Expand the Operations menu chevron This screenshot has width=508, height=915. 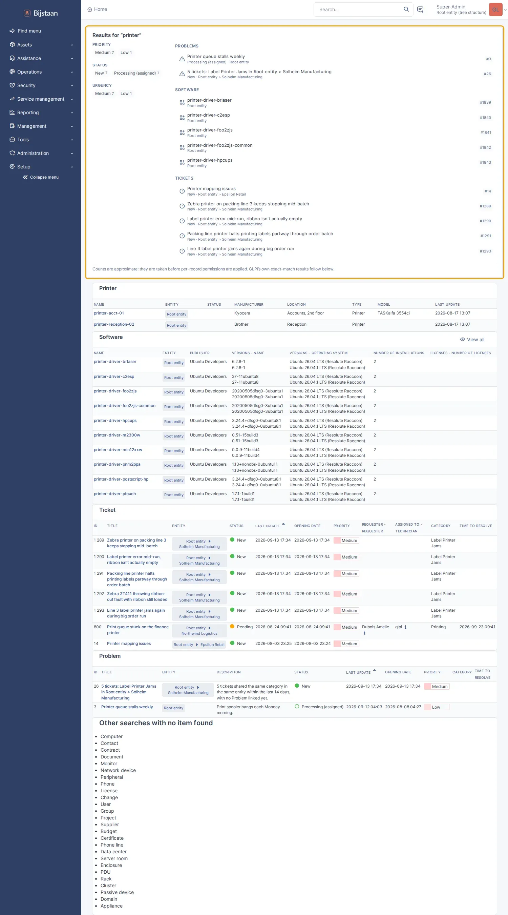72,72
